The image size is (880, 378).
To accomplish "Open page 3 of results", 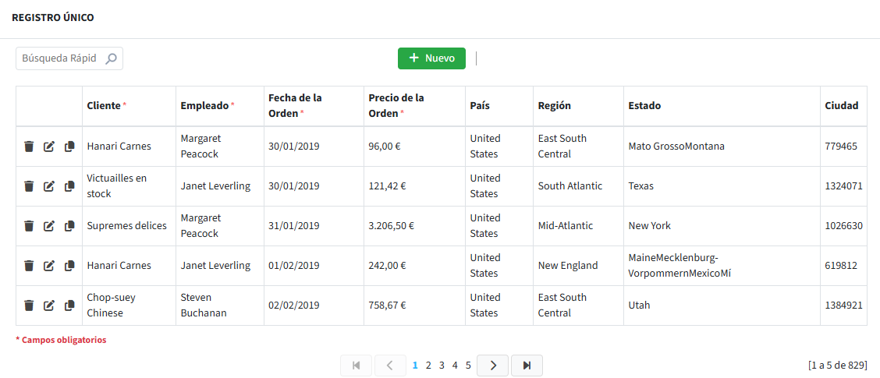I will coord(442,366).
